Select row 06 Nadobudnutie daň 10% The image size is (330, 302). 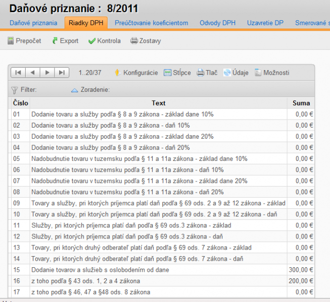(x=161, y=170)
